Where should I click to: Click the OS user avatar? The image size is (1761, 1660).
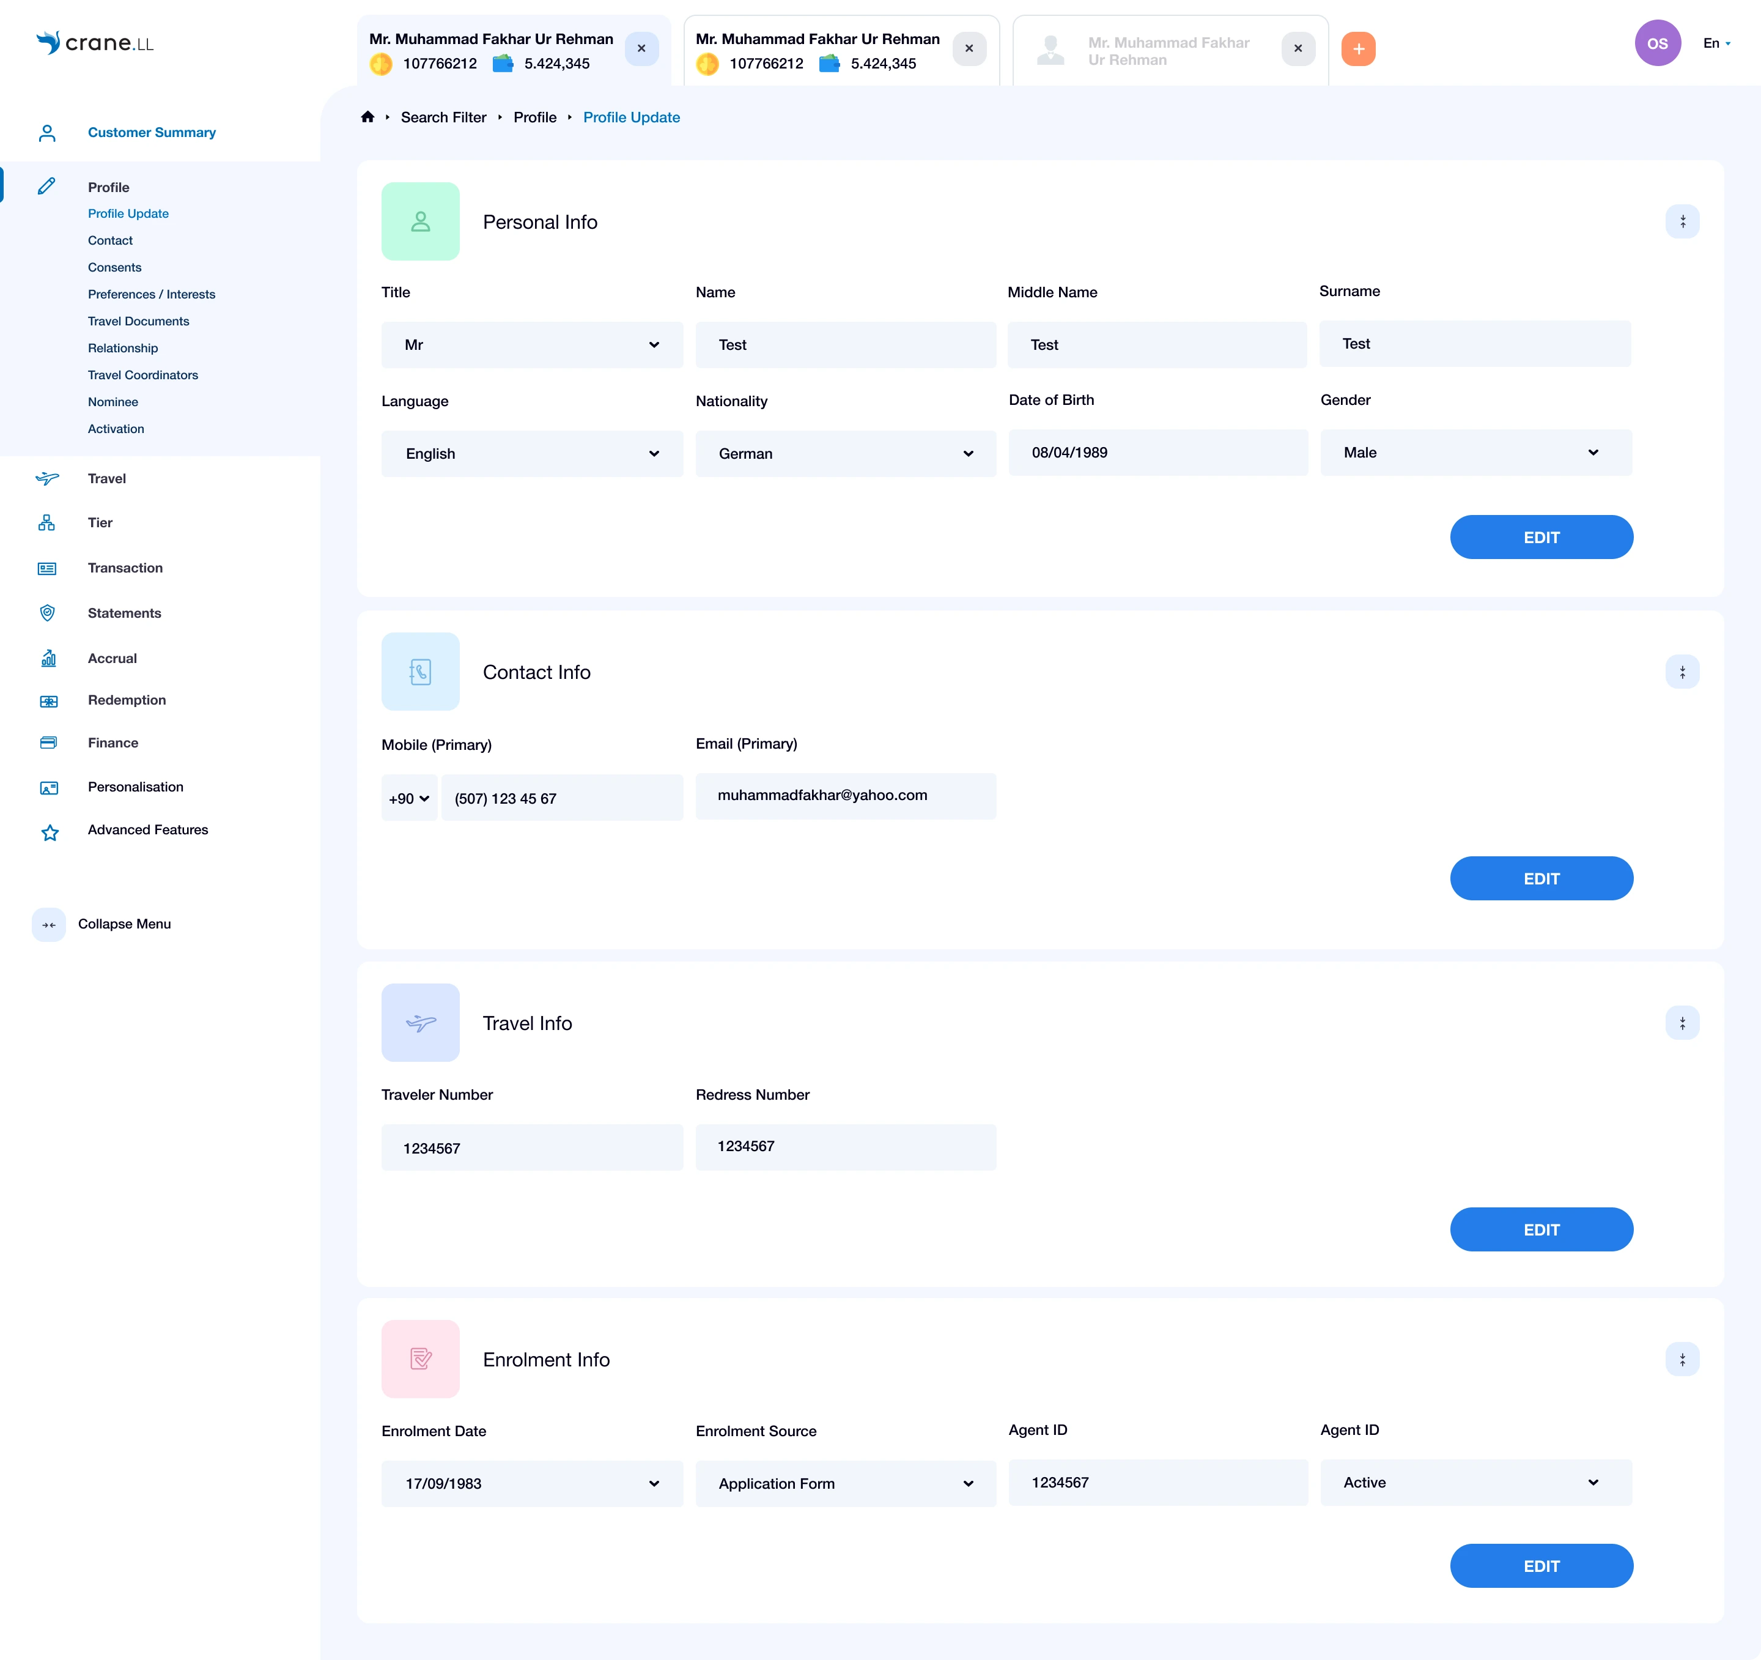pos(1656,43)
